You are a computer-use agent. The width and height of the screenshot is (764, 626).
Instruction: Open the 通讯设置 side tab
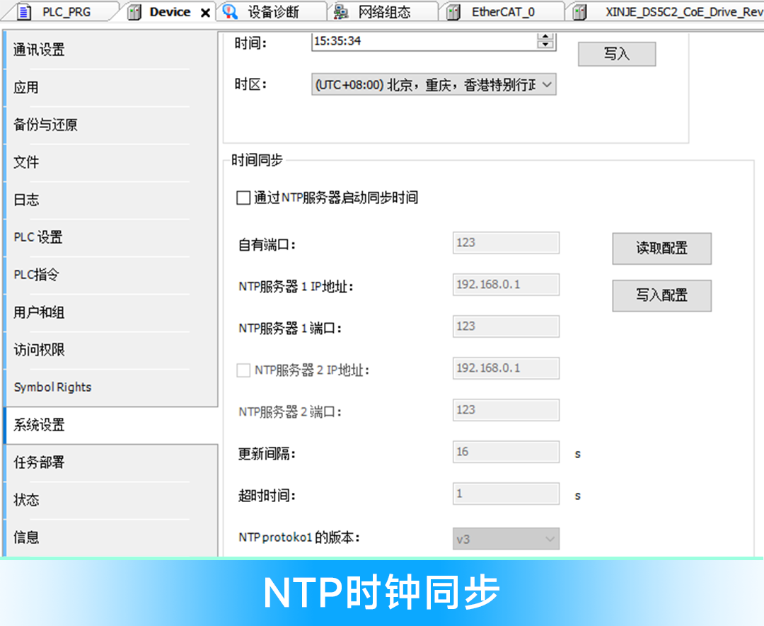40,50
